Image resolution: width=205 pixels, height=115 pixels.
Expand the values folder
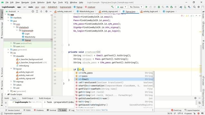point(11,85)
